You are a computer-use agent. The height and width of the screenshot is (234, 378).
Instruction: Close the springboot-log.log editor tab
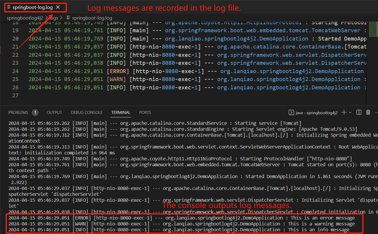[x=58, y=8]
